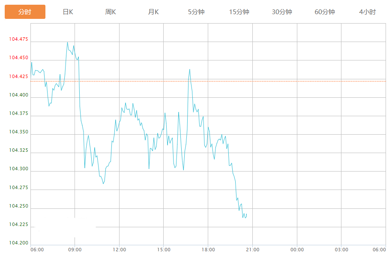Switch to 月K view
This screenshot has height=256, width=389.
point(153,12)
